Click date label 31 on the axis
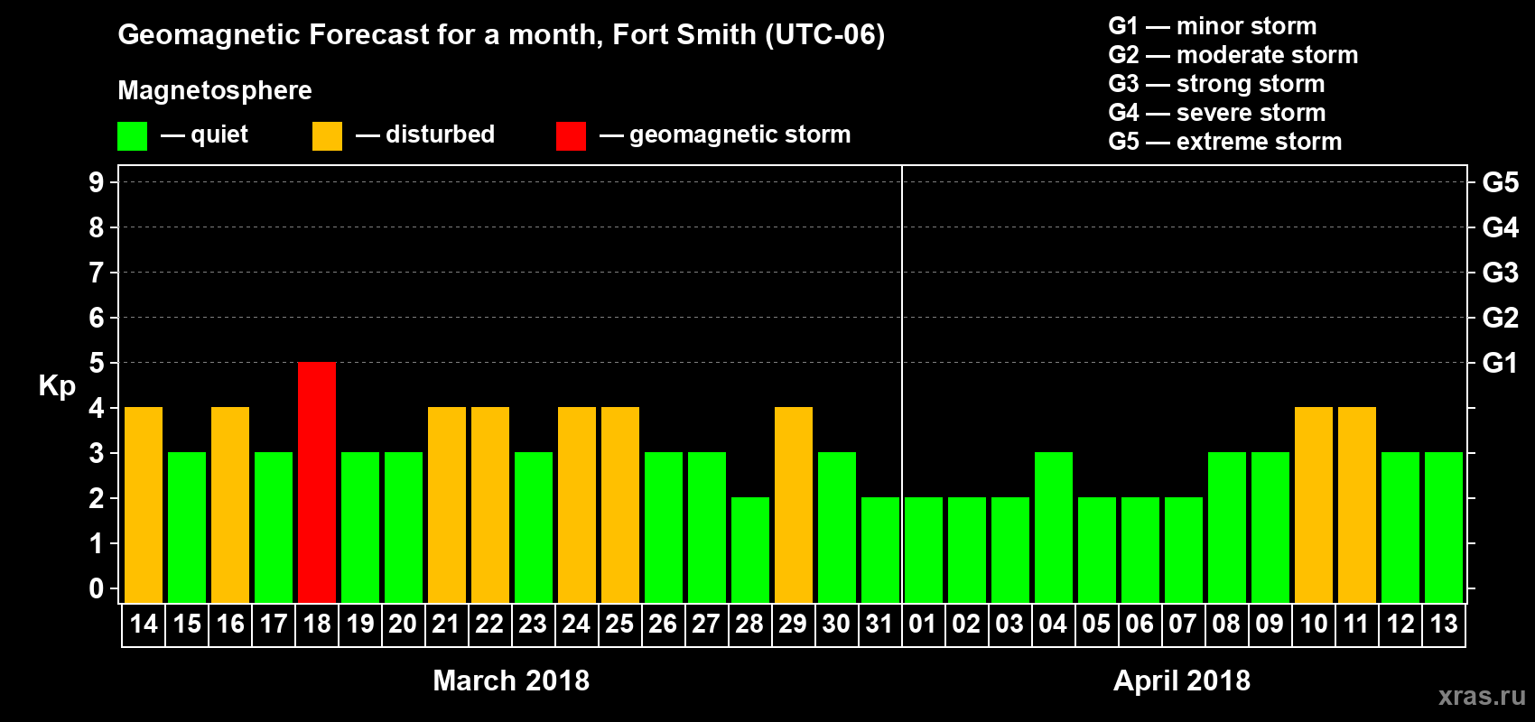 pos(879,625)
